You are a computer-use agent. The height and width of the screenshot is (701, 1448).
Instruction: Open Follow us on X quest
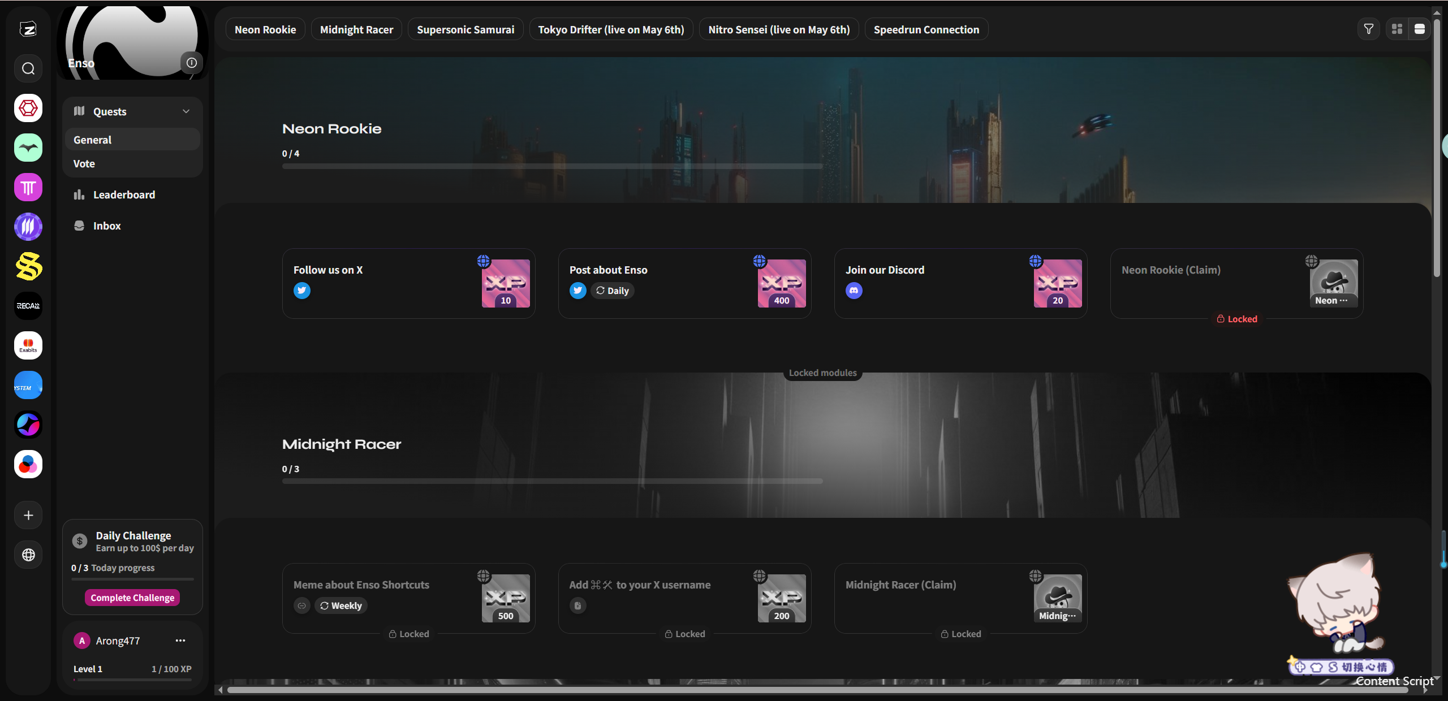click(408, 283)
